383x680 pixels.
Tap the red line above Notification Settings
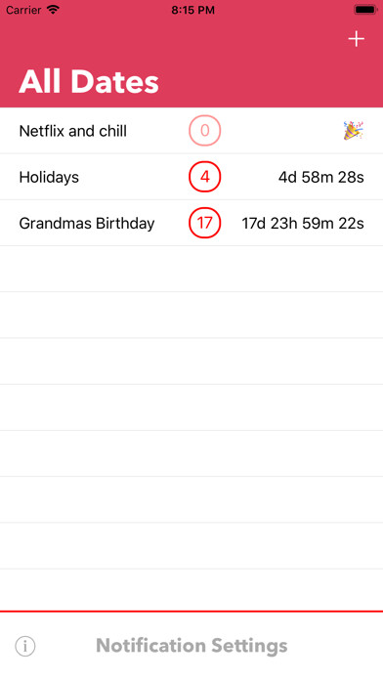(191, 611)
